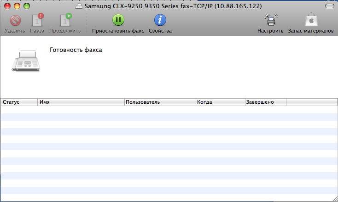This screenshot has width=338, height=202.
Task: Pause the fax with Приостановить факс
Action: [x=118, y=20]
